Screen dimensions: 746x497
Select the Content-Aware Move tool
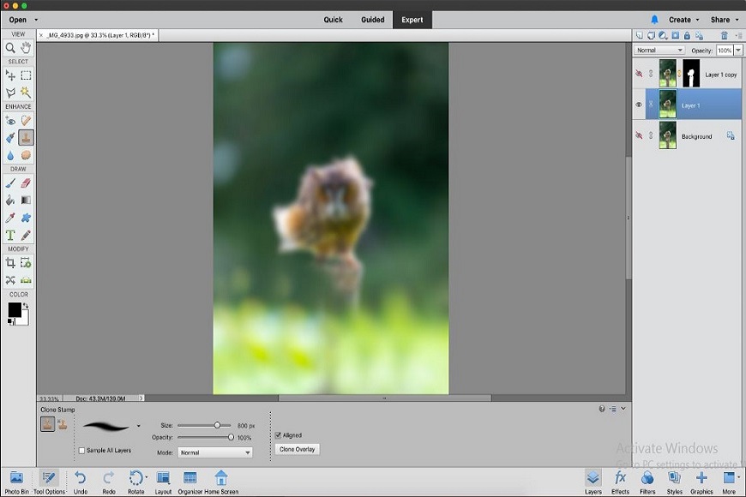pyautogui.click(x=10, y=279)
